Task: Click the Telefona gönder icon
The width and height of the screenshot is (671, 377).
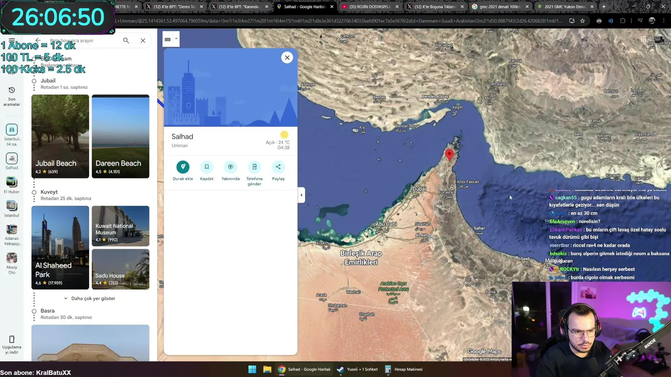Action: click(x=254, y=167)
